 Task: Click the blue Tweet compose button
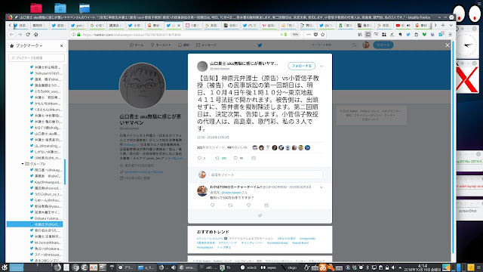tap(383, 45)
